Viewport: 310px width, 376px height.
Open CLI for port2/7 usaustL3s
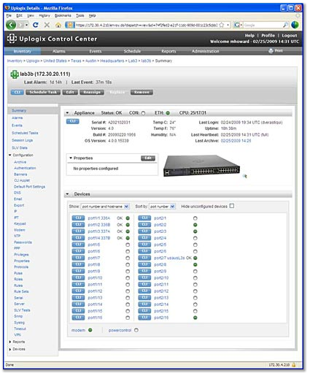click(x=144, y=258)
